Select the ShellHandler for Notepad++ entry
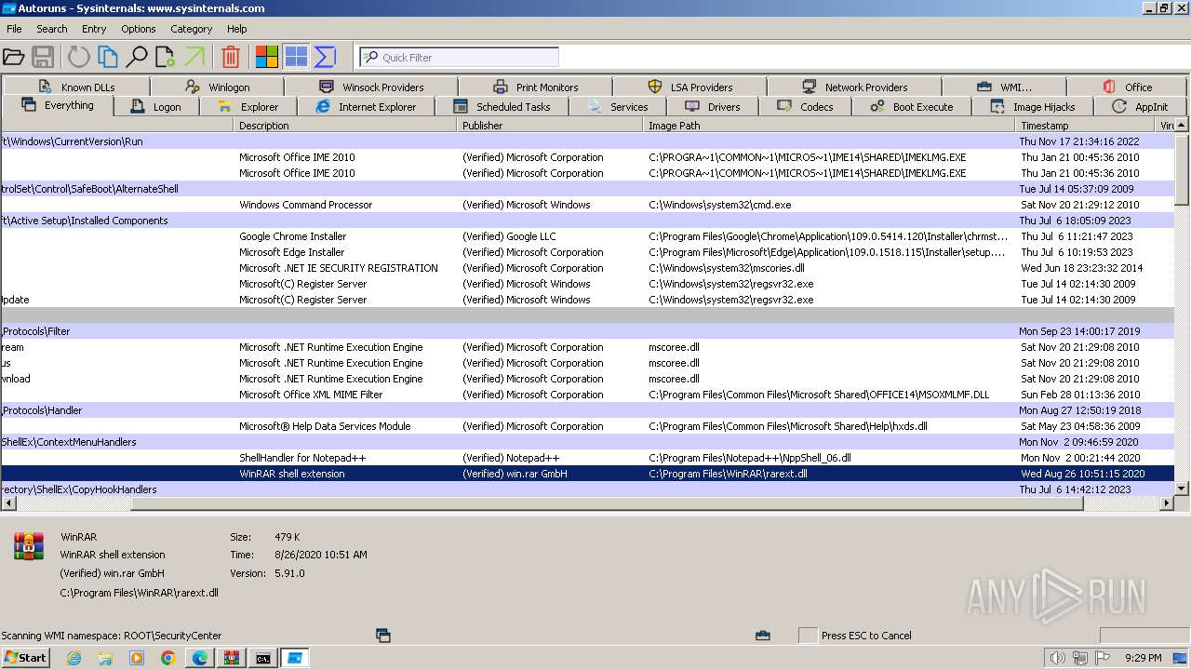1191x670 pixels. pos(587,458)
